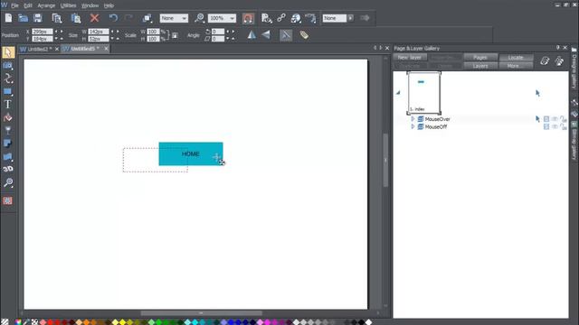Select the Selector arrow tool
Image resolution: width=579 pixels, height=325 pixels.
click(8, 52)
